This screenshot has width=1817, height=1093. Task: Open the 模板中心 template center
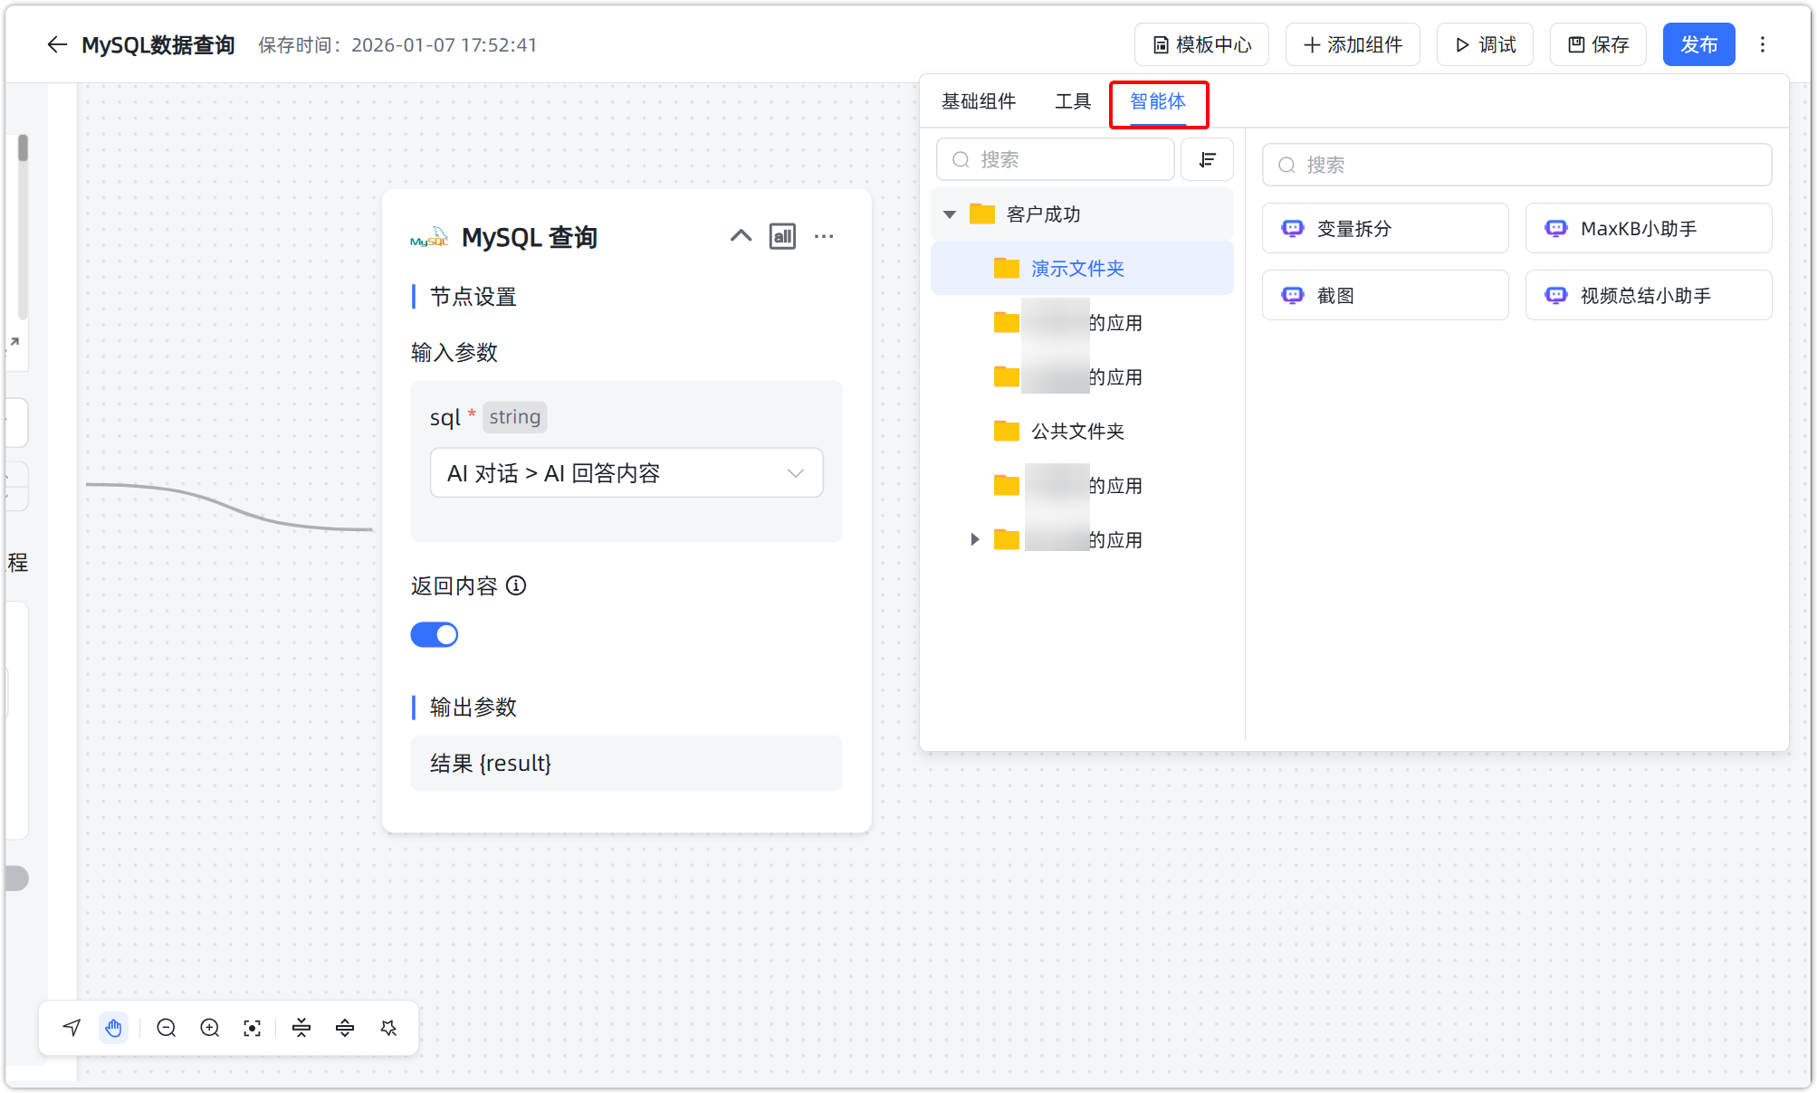tap(1201, 43)
